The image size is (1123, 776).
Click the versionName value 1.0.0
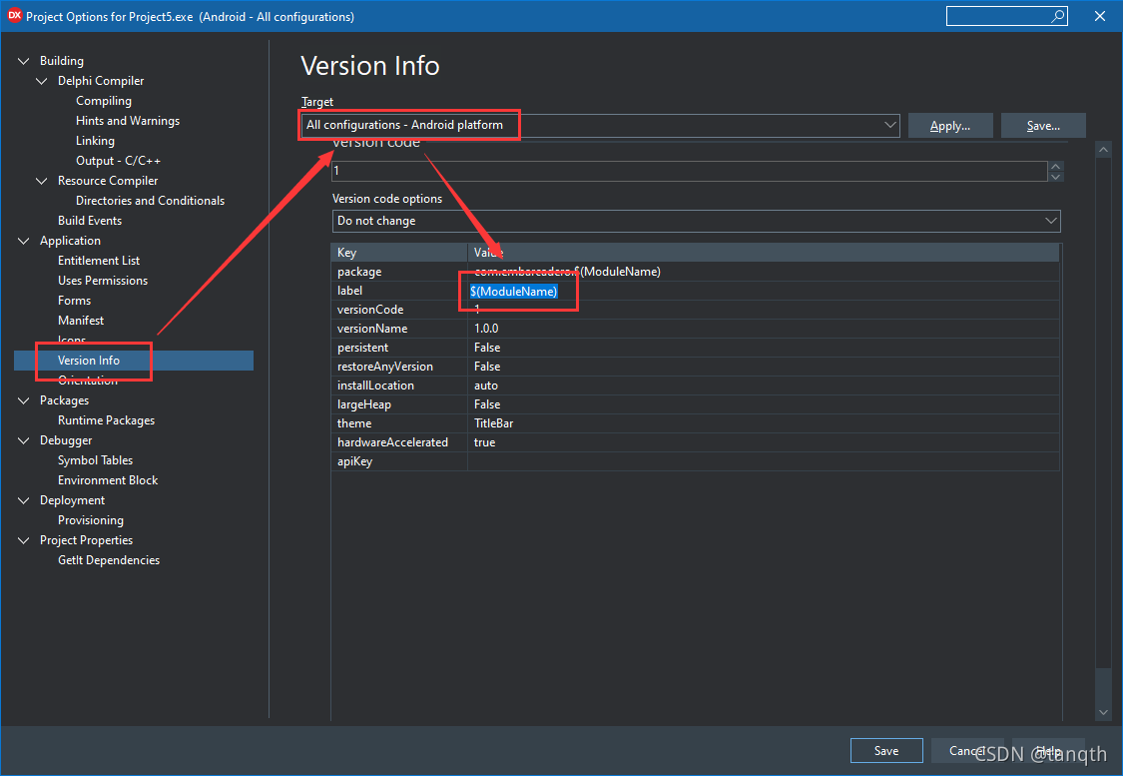coord(764,329)
